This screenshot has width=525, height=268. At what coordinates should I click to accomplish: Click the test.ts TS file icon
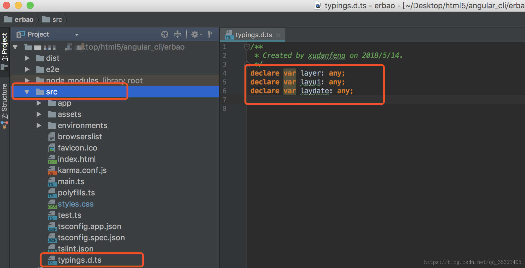tap(52, 215)
